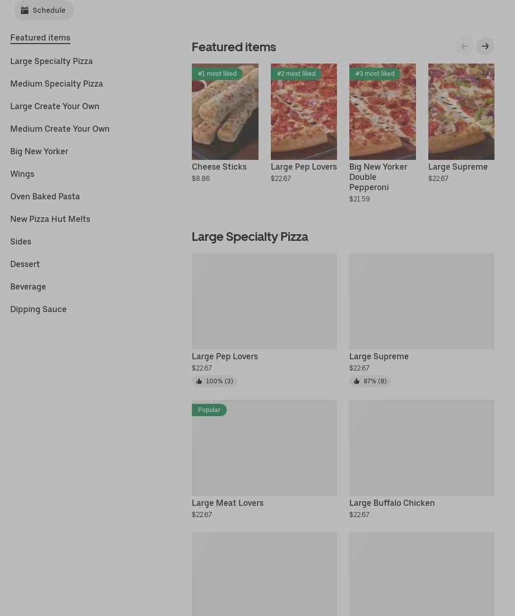Click the previous arrow in Featured items carousel
This screenshot has width=515, height=616.
pyautogui.click(x=464, y=47)
